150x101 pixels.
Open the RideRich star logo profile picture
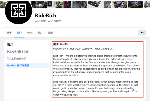[x=18, y=11]
